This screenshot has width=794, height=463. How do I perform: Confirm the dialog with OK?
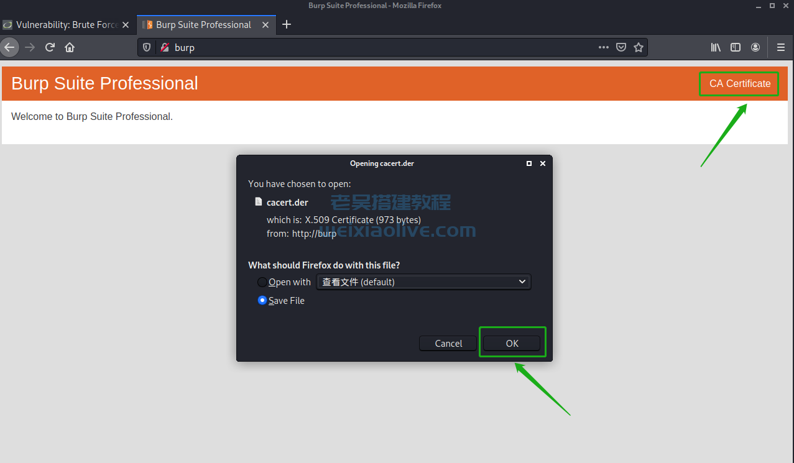(x=512, y=343)
